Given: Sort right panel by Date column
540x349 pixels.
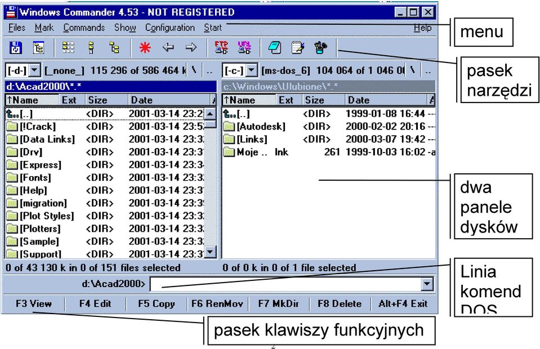Looking at the screenshot, I should (x=386, y=100).
